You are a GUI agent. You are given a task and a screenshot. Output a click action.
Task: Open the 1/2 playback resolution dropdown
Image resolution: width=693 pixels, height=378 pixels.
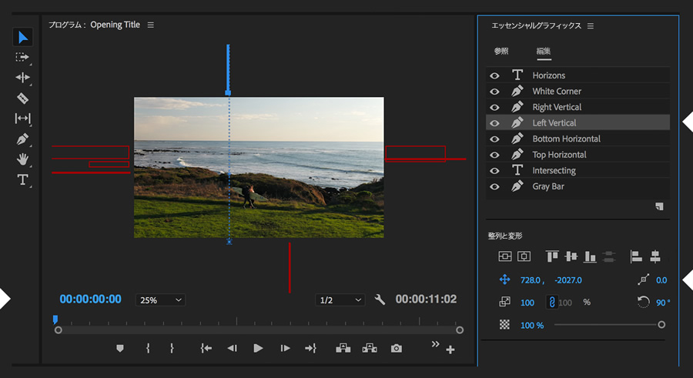(x=340, y=299)
